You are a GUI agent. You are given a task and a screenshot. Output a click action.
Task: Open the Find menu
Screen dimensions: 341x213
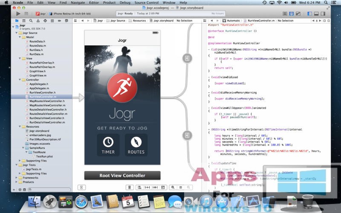coord(63,3)
